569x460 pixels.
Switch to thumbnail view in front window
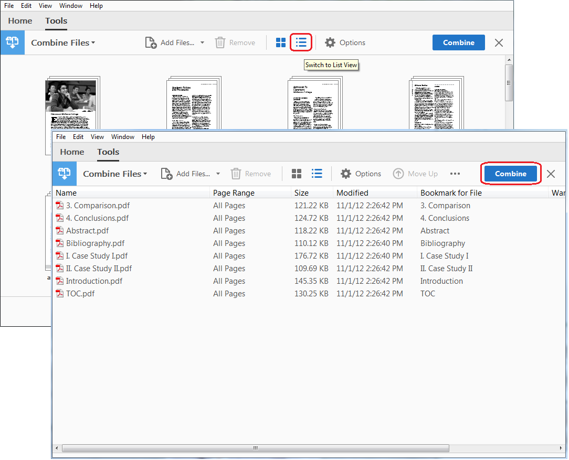click(297, 174)
